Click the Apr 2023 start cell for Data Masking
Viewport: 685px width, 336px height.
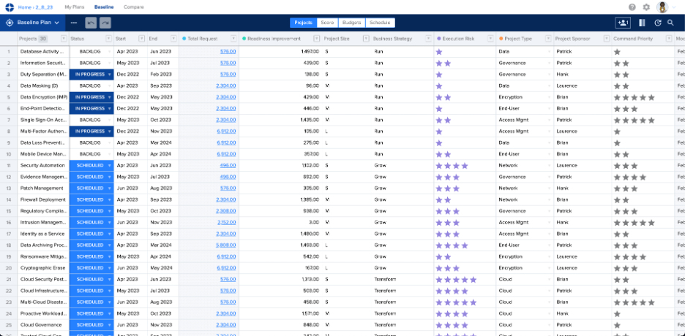point(130,86)
